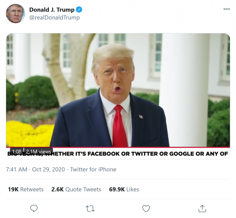Play the embedded video

pos(118,96)
